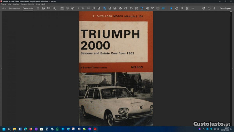The height and width of the screenshot is (132, 234).
Task: Open help question mark icon
Action: click(x=209, y=8)
